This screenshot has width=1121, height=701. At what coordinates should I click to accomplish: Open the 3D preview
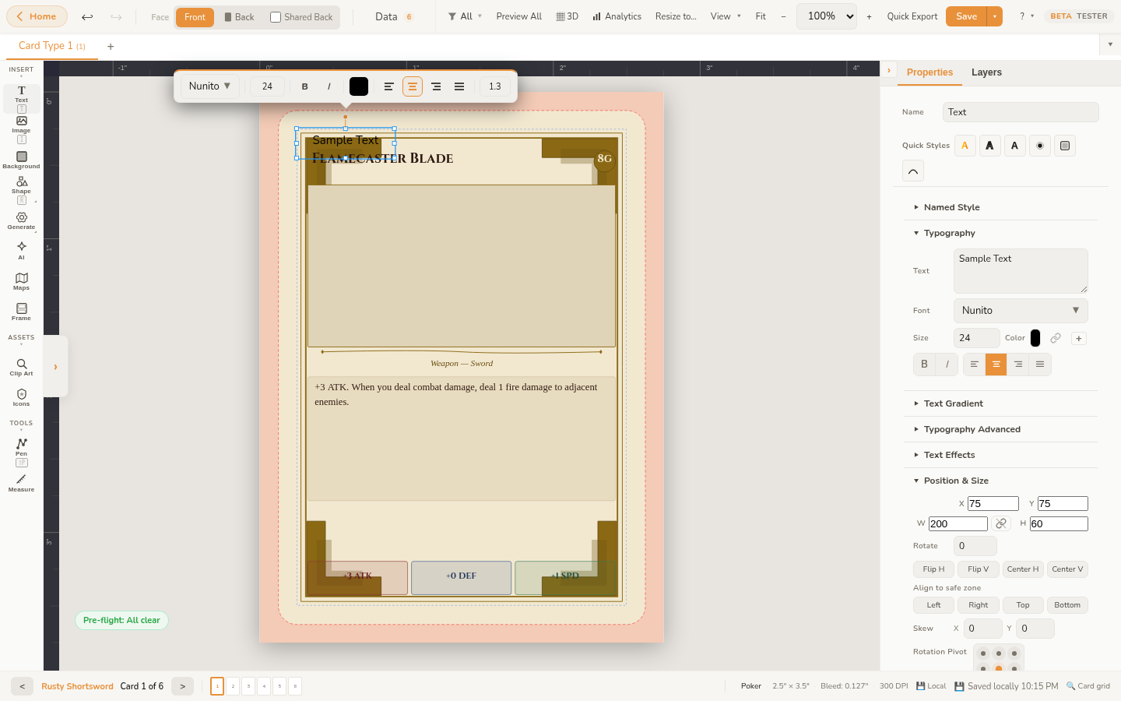[x=567, y=16]
